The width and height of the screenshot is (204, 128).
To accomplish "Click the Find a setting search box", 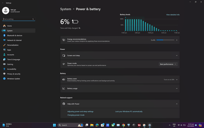I will (x=18, y=19).
